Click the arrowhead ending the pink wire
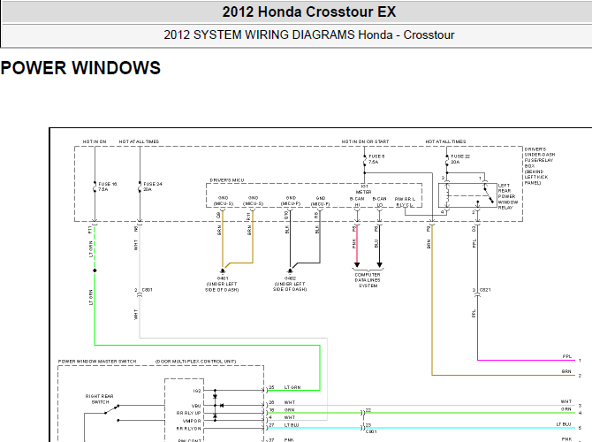The height and width of the screenshot is (442, 592). pos(357,265)
